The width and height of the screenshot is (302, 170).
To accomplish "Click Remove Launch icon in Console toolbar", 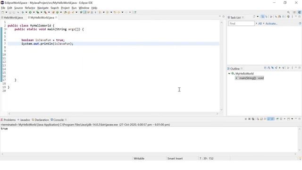I will coord(250,119).
